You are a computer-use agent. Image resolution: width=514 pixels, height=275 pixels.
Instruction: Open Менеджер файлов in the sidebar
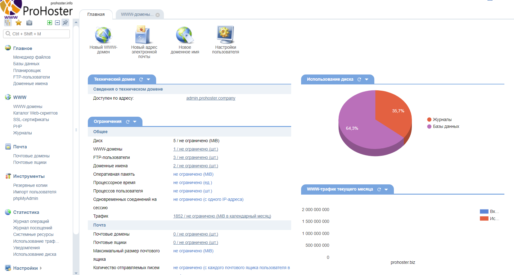[x=32, y=57]
